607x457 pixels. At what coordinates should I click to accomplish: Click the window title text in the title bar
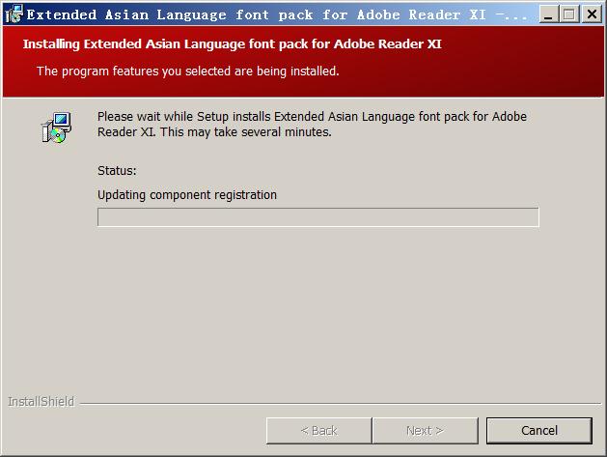coord(261,14)
